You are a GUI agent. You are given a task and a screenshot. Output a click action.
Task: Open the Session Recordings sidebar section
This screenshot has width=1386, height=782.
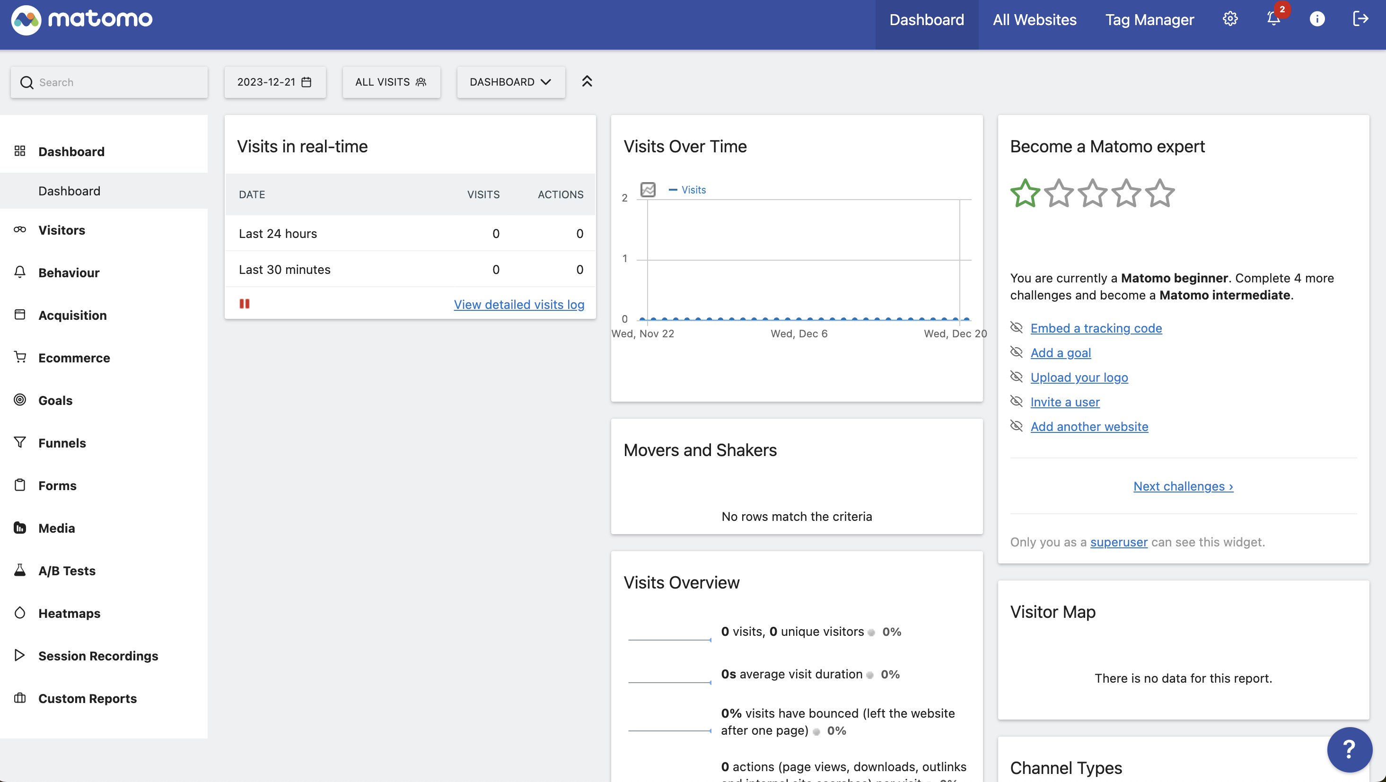[x=104, y=656]
